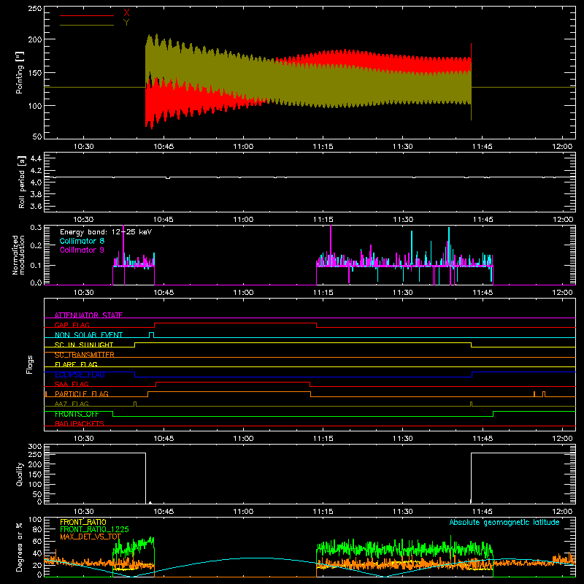This screenshot has width=584, height=584.
Task: Click the olive Y legend line sample
Action: tap(87, 25)
